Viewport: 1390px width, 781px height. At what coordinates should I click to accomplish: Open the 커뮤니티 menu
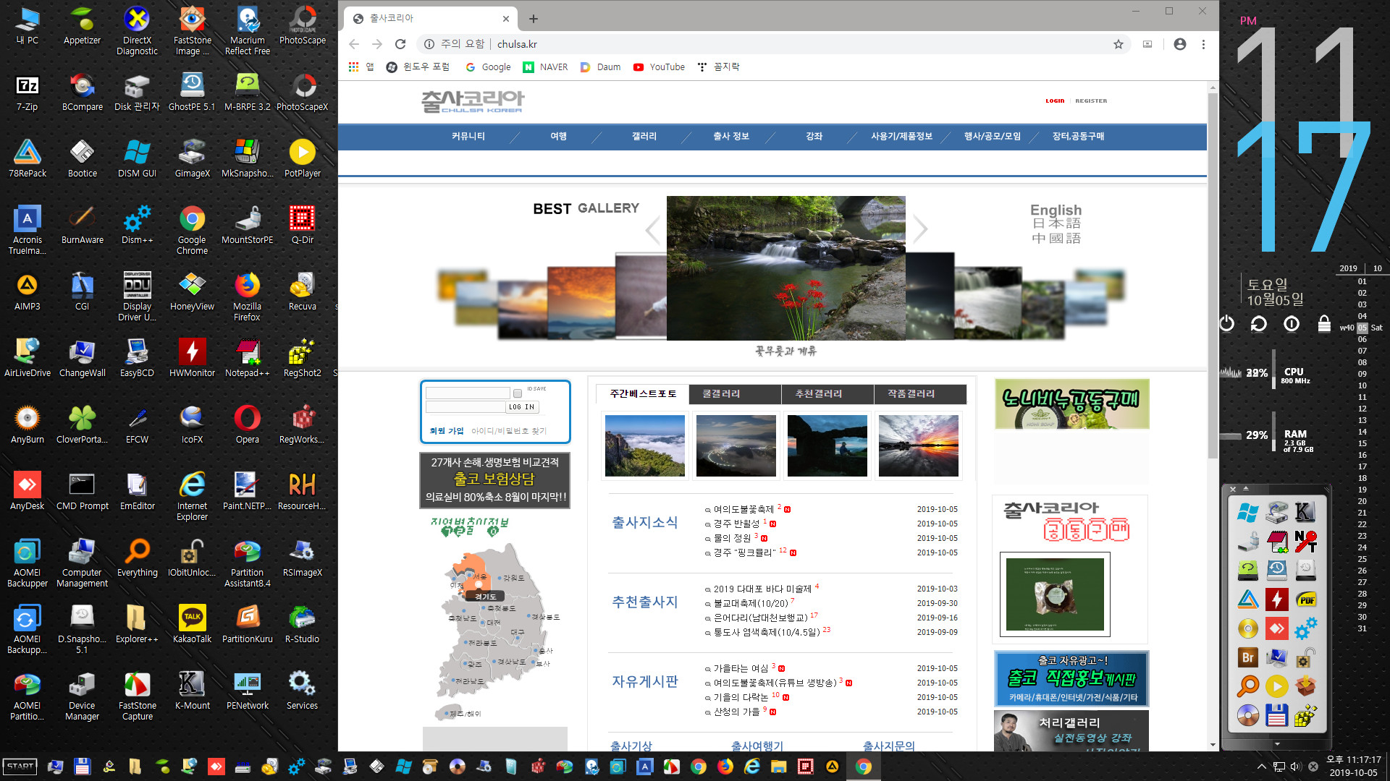click(x=468, y=137)
